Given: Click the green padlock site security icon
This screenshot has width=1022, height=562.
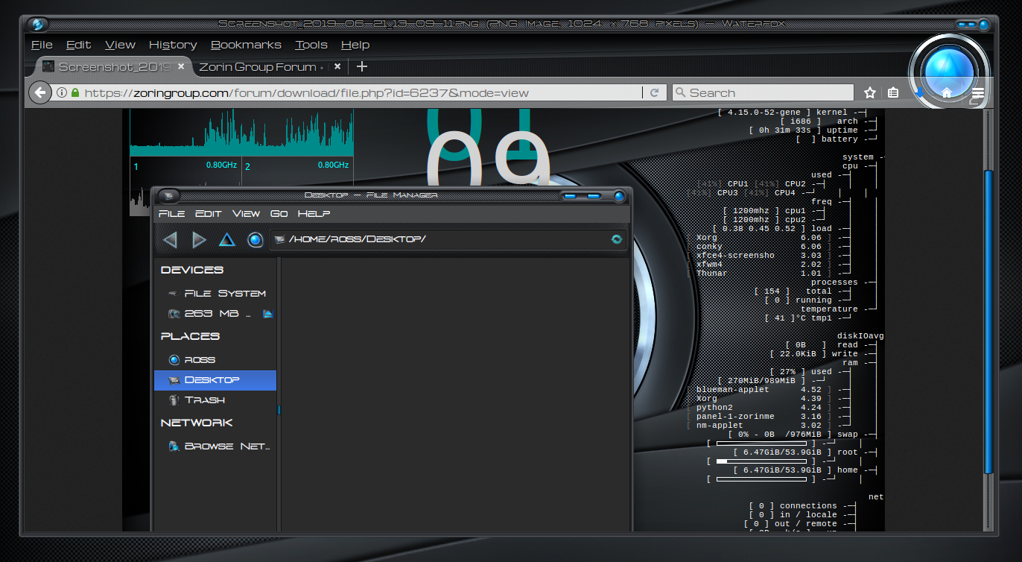Looking at the screenshot, I should click(x=74, y=92).
